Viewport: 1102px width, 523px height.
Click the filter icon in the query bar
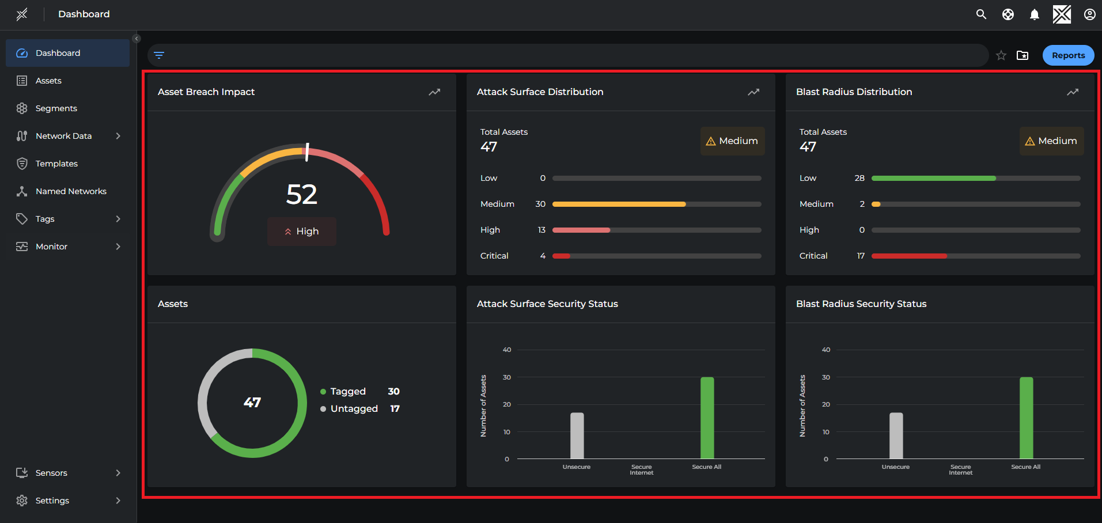tap(159, 55)
